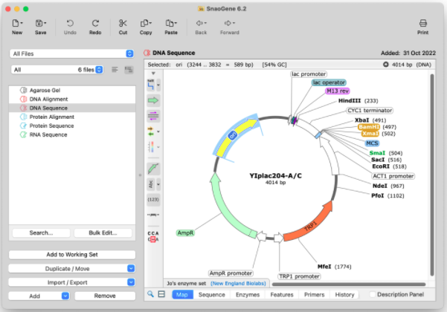Click the Remove button

[x=105, y=296]
